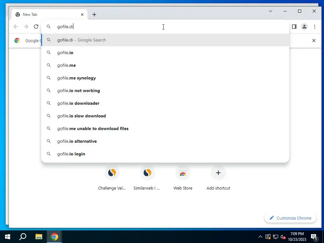Choose the 'gofile.me synology' suggestion
The width and height of the screenshot is (324, 243).
click(165, 78)
